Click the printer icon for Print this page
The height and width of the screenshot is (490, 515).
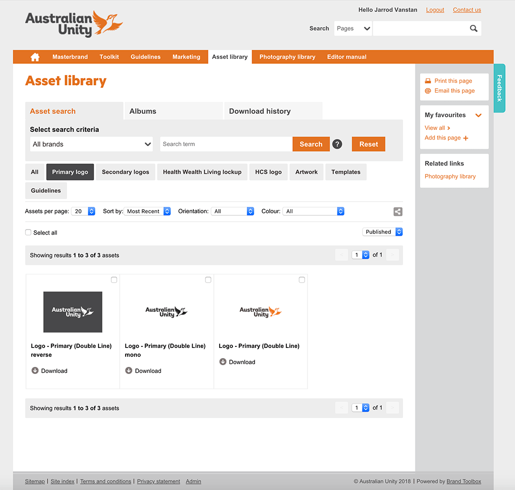428,81
